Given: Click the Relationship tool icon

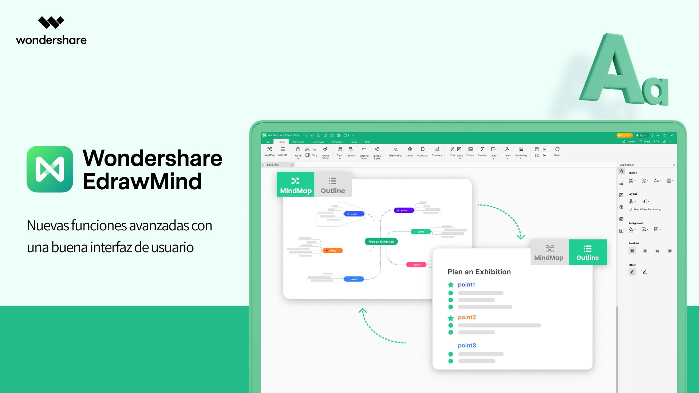Looking at the screenshot, I should (x=395, y=150).
